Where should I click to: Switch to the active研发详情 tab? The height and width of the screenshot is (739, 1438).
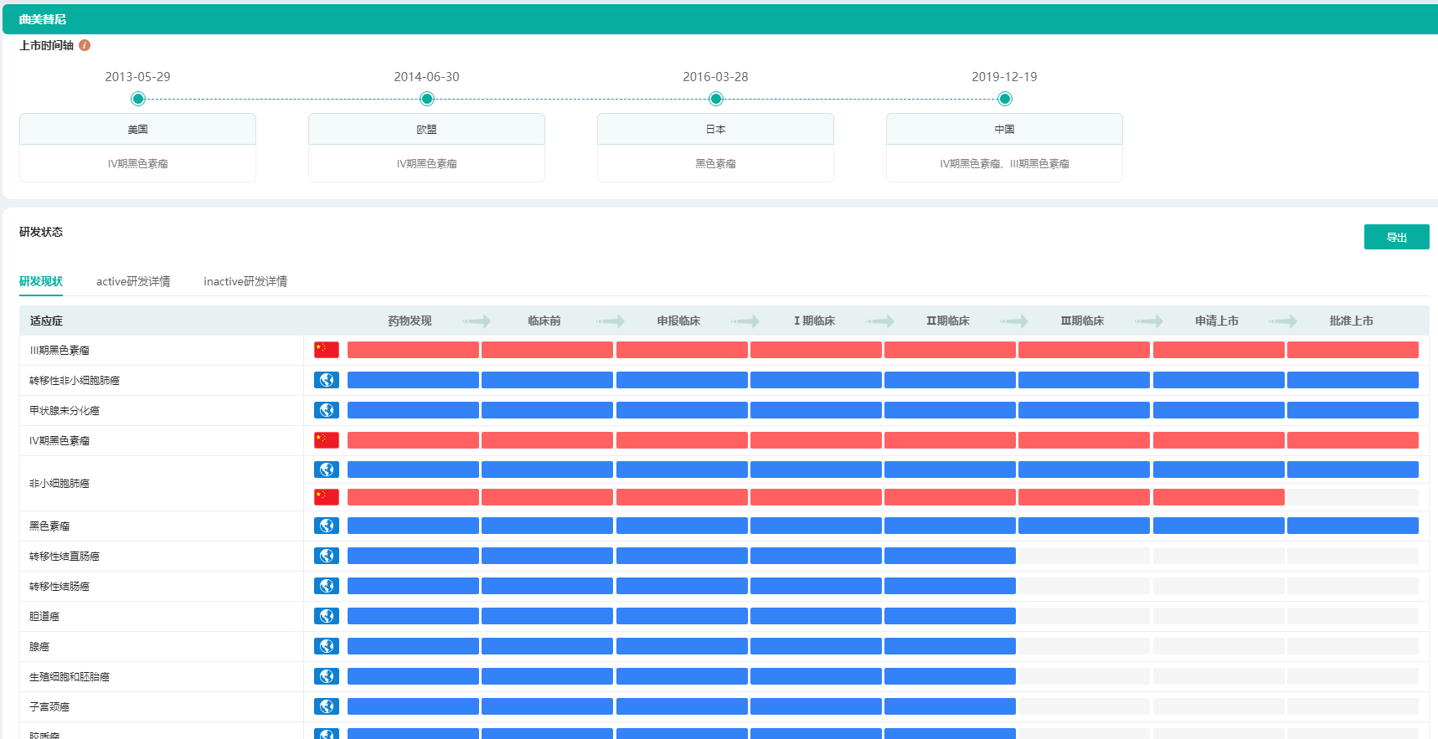pos(133,281)
